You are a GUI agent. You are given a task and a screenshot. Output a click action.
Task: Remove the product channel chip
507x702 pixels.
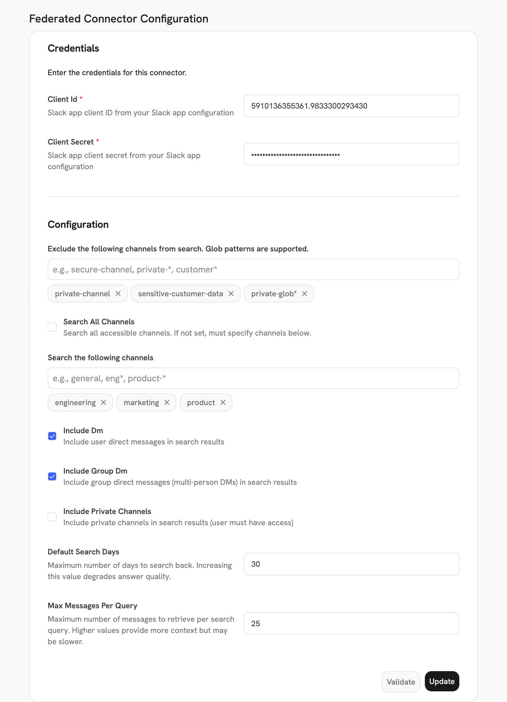click(223, 402)
